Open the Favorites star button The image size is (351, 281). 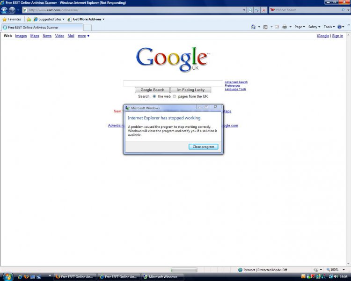(x=12, y=19)
